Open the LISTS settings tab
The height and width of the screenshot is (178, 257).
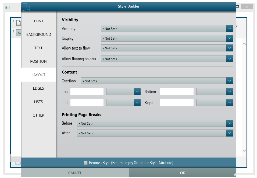tap(38, 102)
